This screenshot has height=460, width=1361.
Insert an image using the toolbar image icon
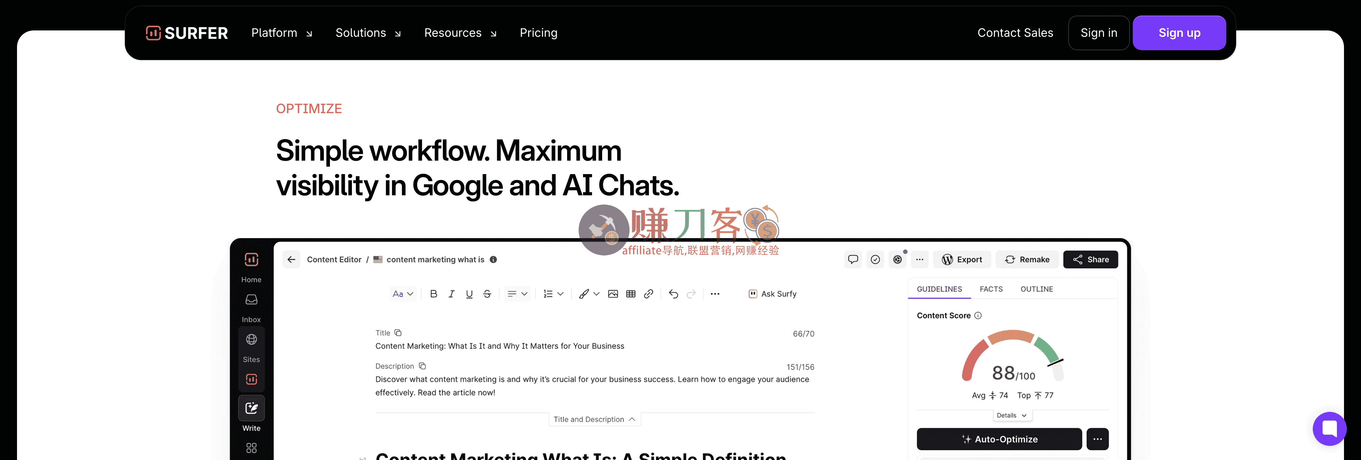pos(613,294)
